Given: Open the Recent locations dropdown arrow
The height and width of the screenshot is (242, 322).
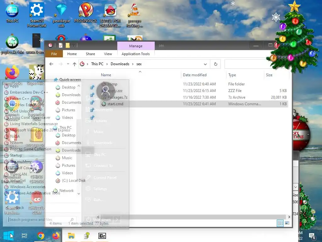Looking at the screenshot, I should 68,64.
